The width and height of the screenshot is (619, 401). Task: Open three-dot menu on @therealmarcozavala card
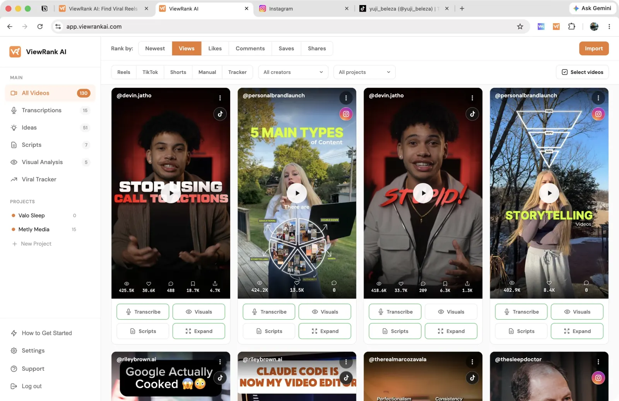[x=472, y=362]
